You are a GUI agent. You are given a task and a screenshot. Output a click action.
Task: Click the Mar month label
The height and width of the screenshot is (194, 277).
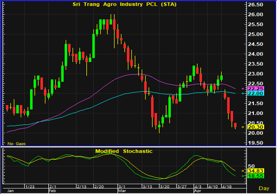pyautogui.click(x=122, y=191)
